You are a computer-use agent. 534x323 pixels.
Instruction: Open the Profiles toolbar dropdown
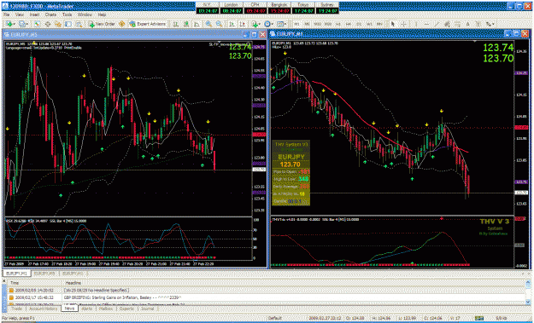coord(23,24)
